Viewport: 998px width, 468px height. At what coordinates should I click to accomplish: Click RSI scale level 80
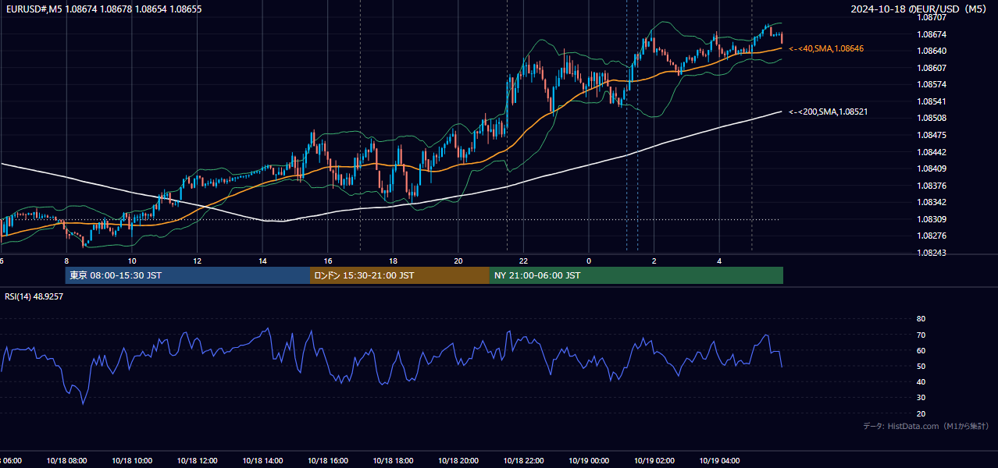921,319
